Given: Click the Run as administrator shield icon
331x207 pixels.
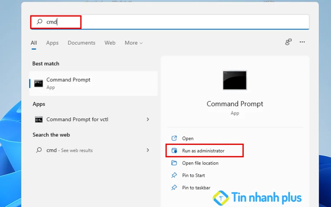Looking at the screenshot, I should click(174, 151).
